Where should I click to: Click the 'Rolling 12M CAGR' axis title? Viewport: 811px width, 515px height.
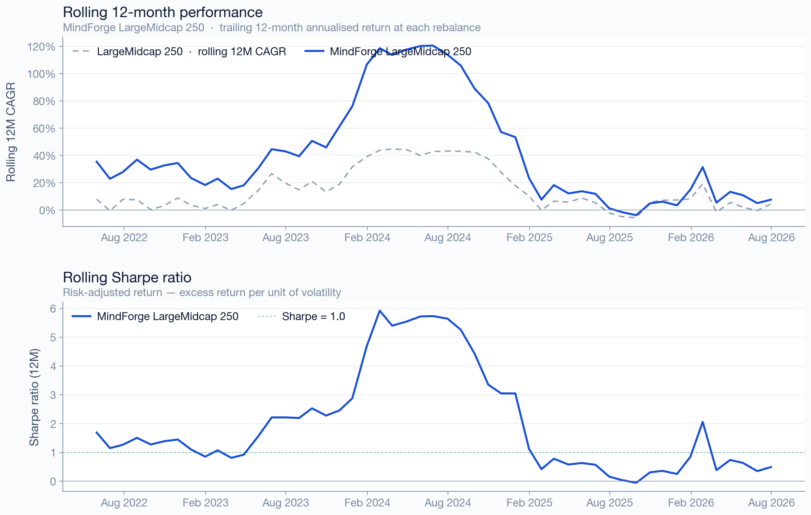11,132
